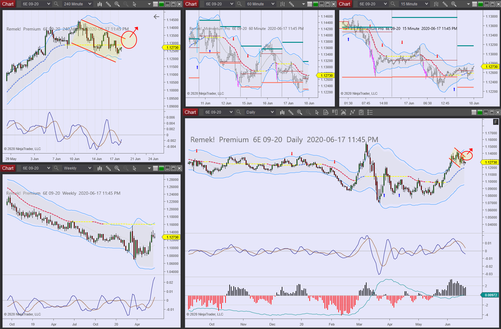Toggle the gray link button in 15 Minute chart

pos(475,4)
